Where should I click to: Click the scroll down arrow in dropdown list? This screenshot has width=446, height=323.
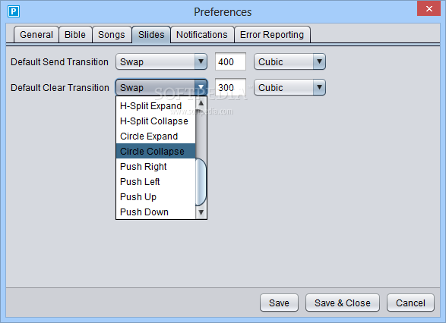click(x=201, y=212)
